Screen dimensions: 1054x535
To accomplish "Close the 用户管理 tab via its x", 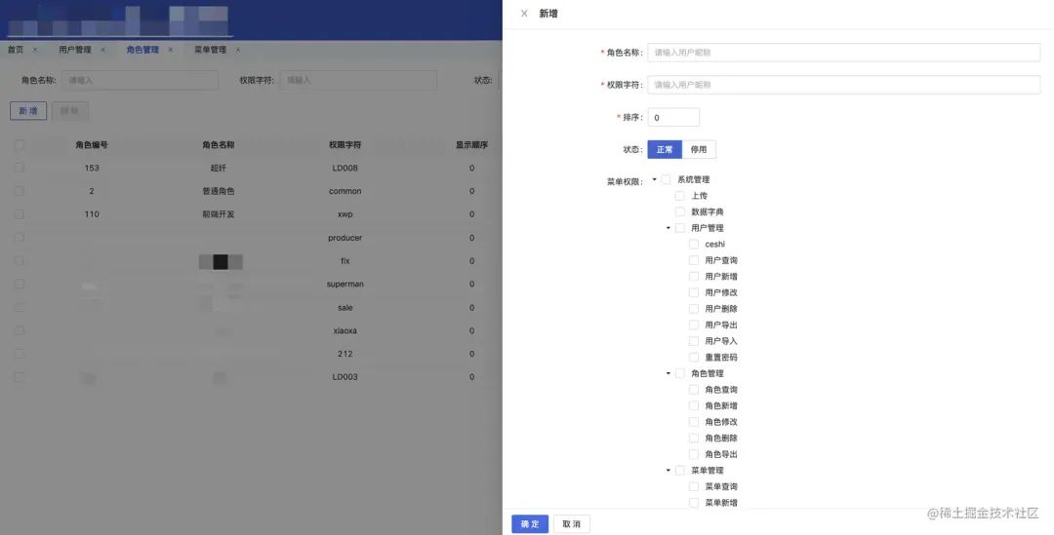I will 102,50.
